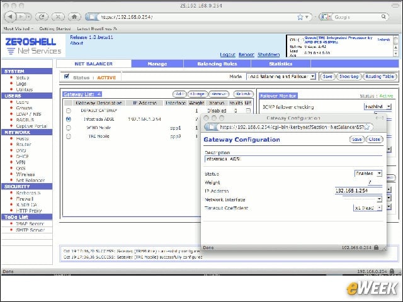The width and height of the screenshot is (403, 302).
Task: Click Refresh link in the CPU info box
Action: (x=383, y=40)
